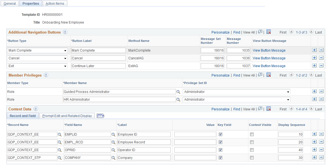326x165 pixels.
Task: Open help for Additional Navigation Buttons
Action: pos(65,32)
